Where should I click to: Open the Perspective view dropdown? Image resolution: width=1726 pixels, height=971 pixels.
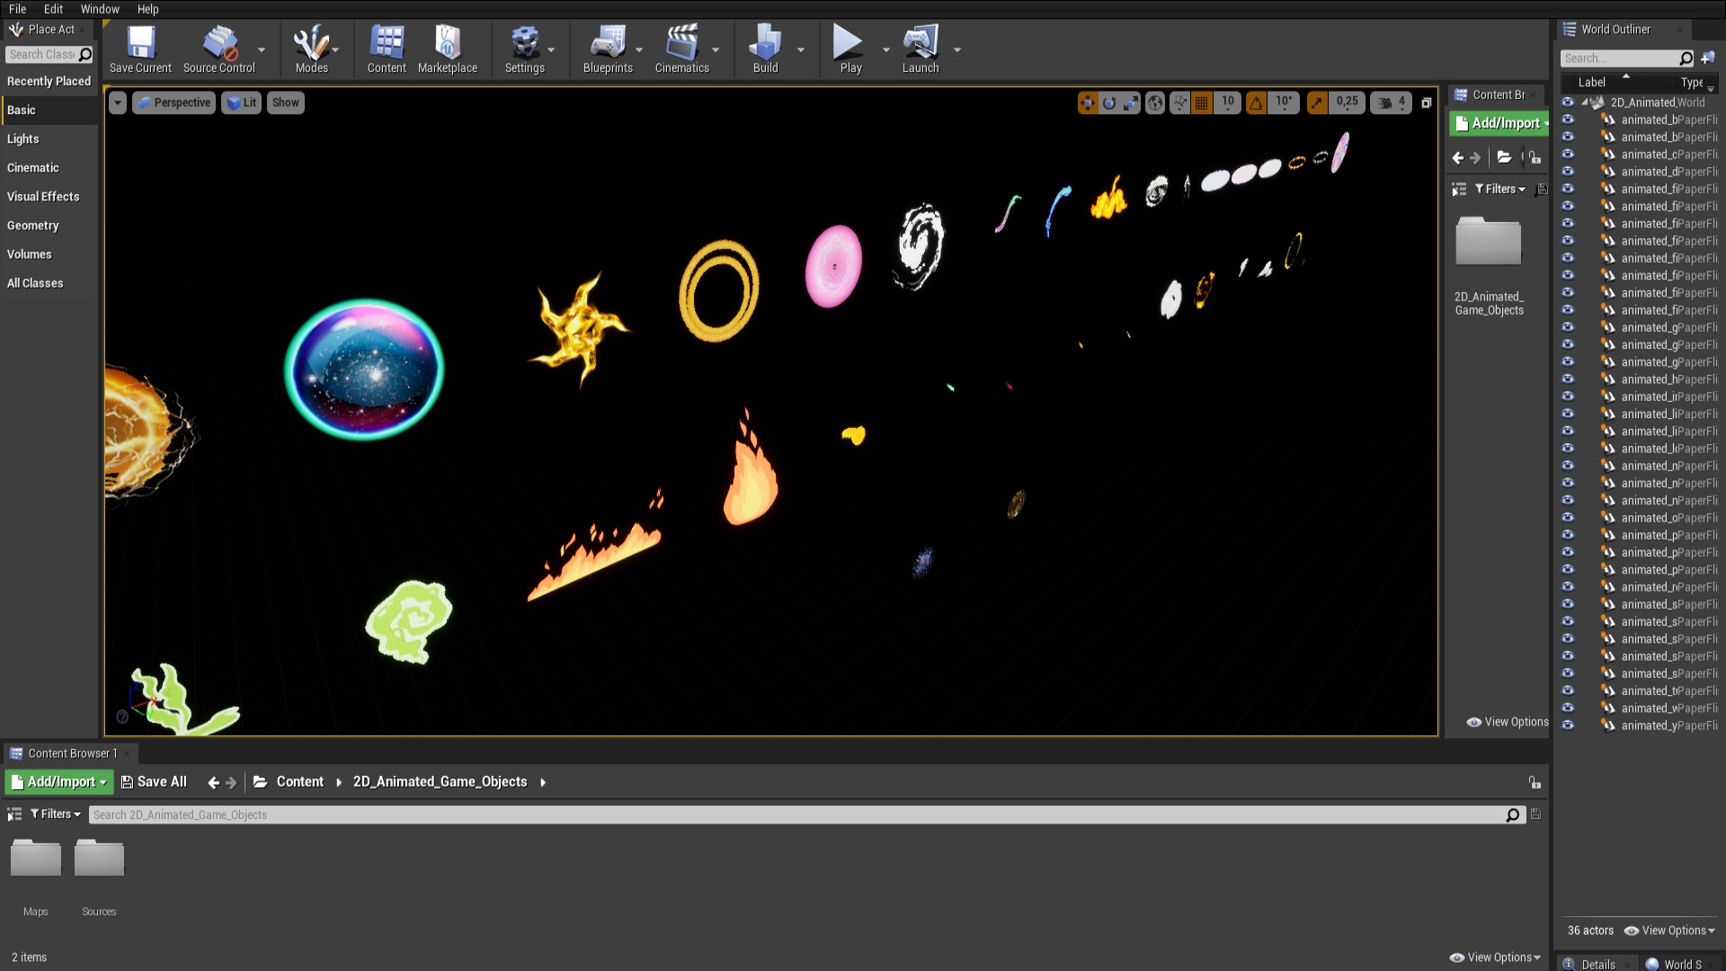point(173,102)
